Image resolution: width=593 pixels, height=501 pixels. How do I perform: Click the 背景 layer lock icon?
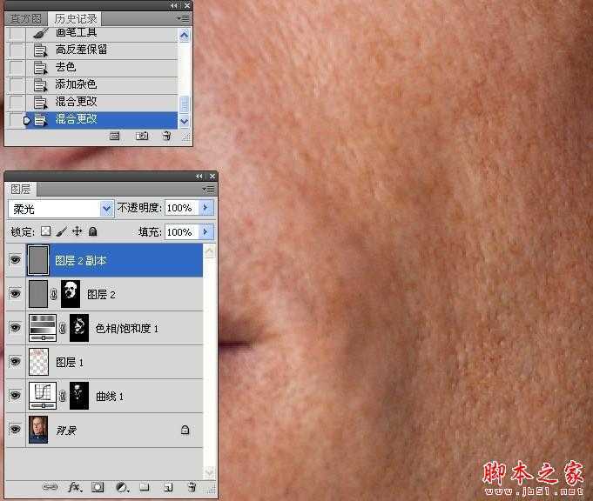coord(185,430)
